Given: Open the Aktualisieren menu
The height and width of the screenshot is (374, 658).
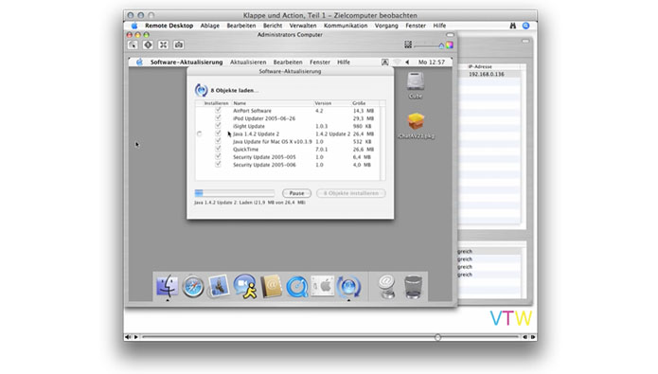Looking at the screenshot, I should 248,62.
